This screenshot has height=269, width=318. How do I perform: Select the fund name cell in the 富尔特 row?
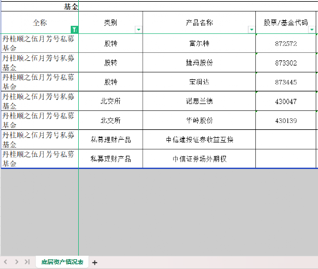coord(40,43)
